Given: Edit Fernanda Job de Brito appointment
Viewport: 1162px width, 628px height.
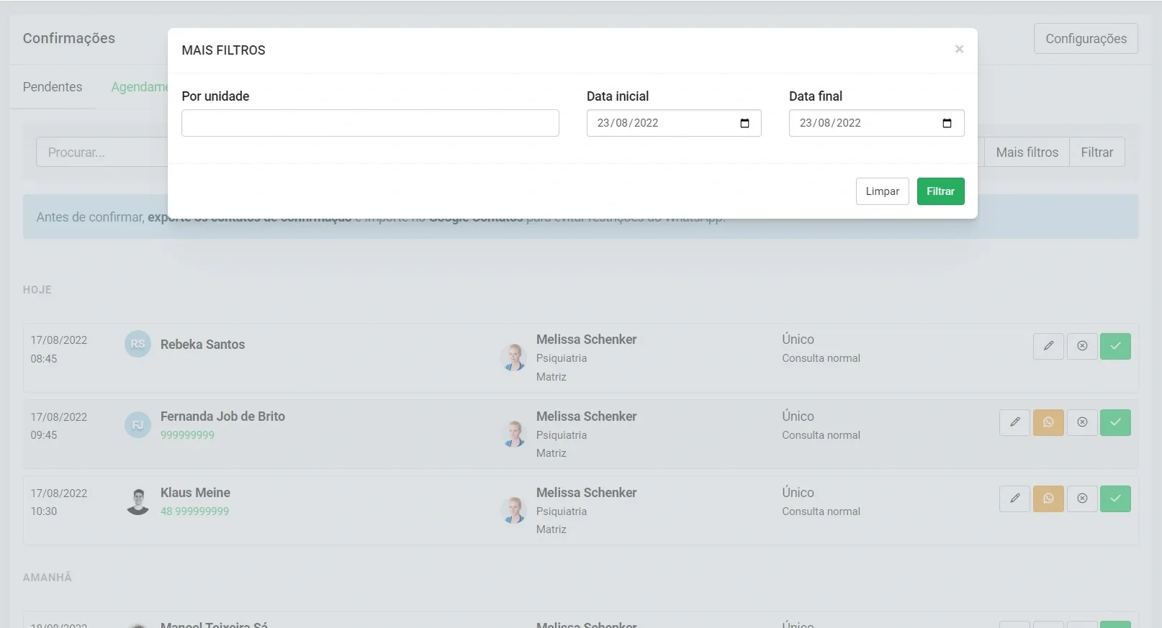Looking at the screenshot, I should click(1014, 422).
